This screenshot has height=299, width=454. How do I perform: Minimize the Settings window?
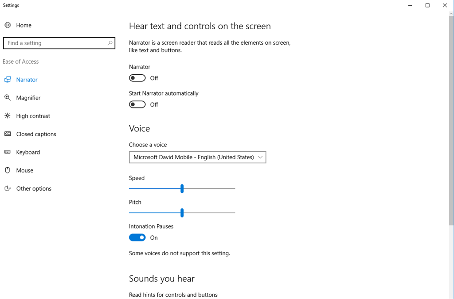[x=410, y=5]
